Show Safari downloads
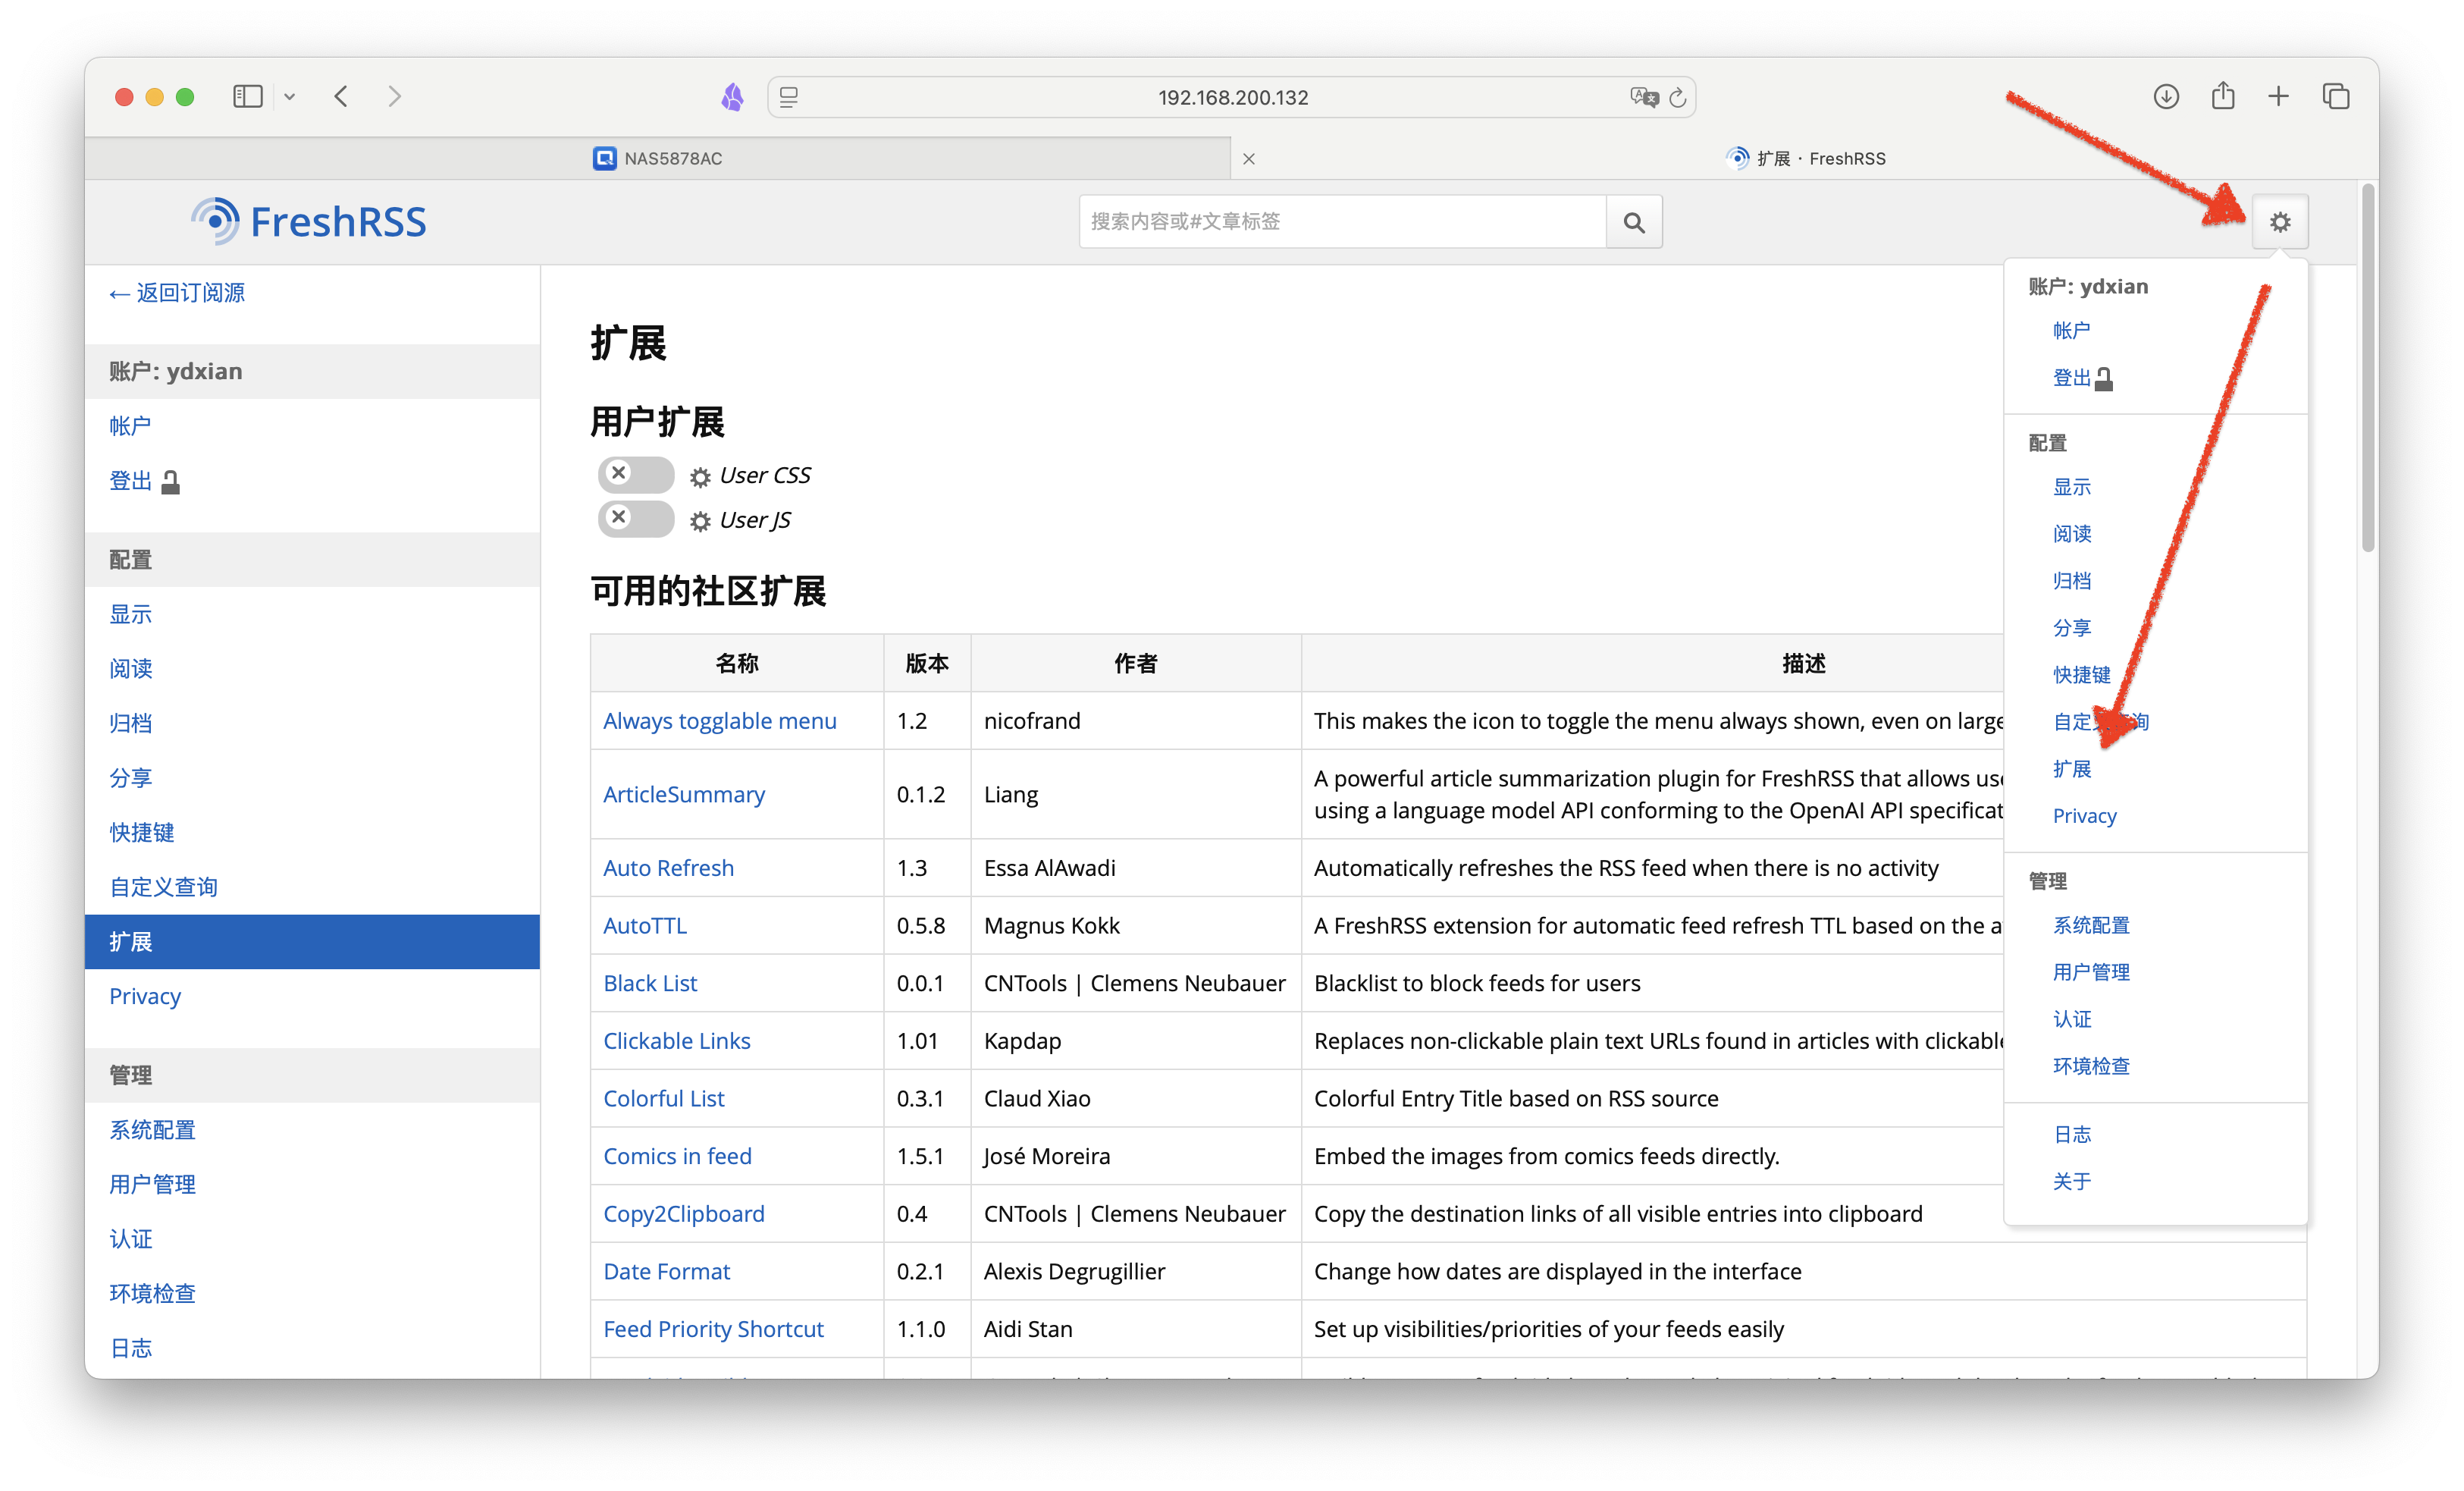 [x=2166, y=96]
